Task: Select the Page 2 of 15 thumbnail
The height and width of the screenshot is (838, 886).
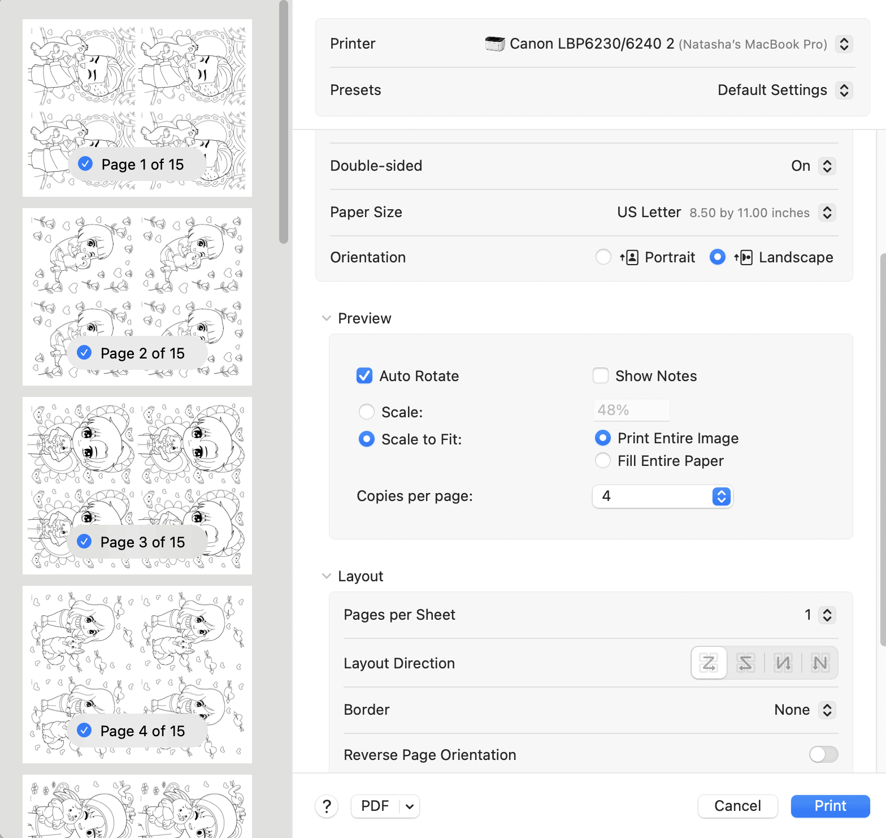Action: 137,297
